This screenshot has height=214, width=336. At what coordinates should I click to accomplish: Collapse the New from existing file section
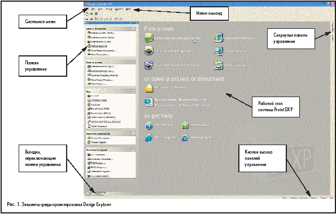click(x=133, y=133)
